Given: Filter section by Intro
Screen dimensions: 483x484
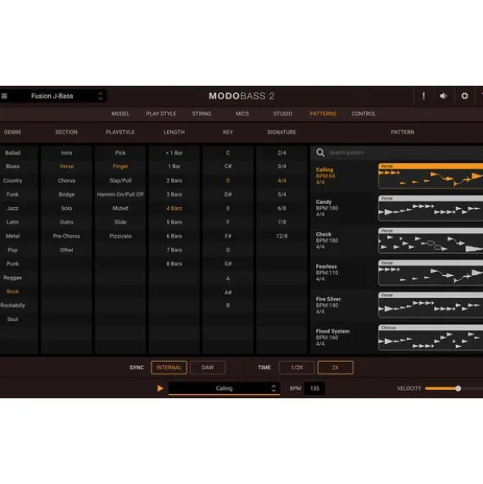Looking at the screenshot, I should (x=66, y=153).
